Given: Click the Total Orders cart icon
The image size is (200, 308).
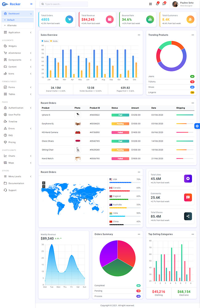Looking at the screenshot, I should click(69, 19).
